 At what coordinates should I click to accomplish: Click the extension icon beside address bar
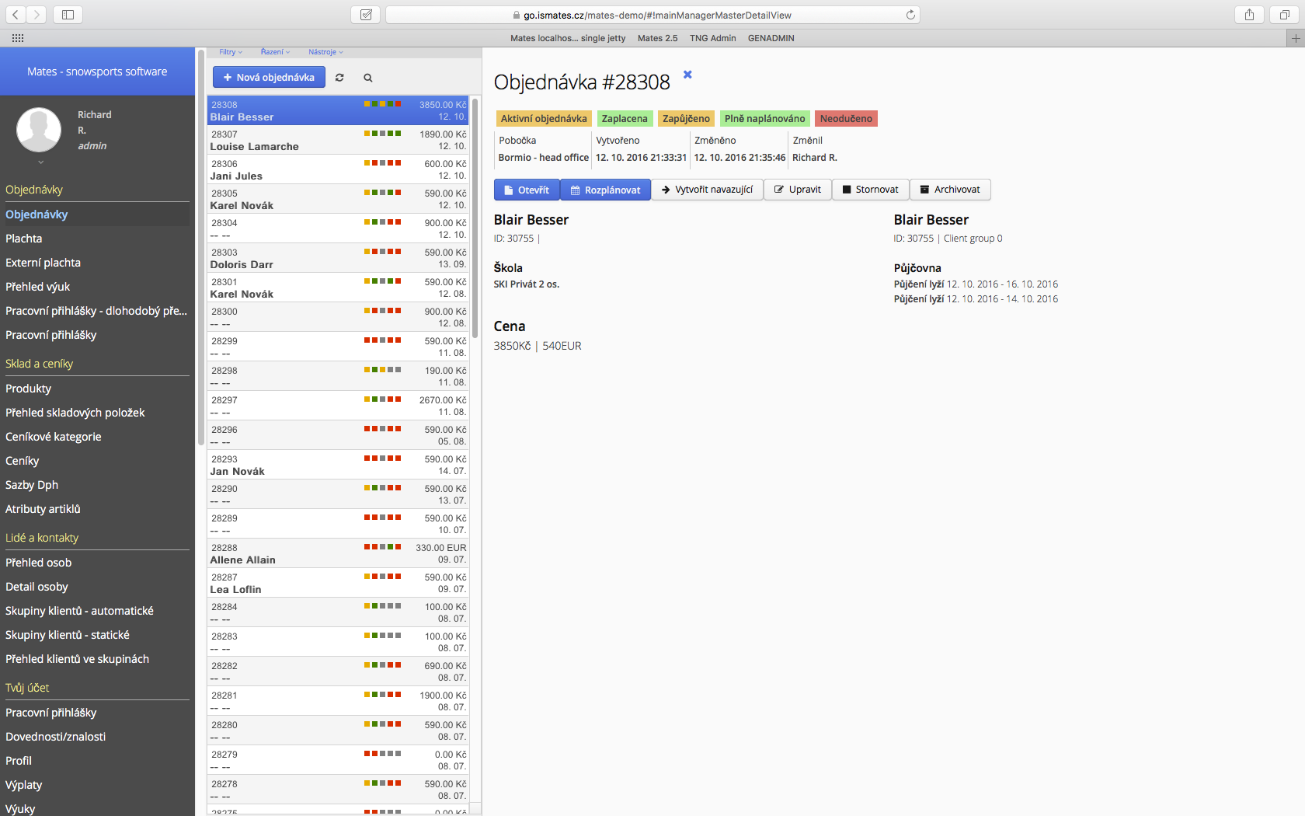click(x=366, y=15)
